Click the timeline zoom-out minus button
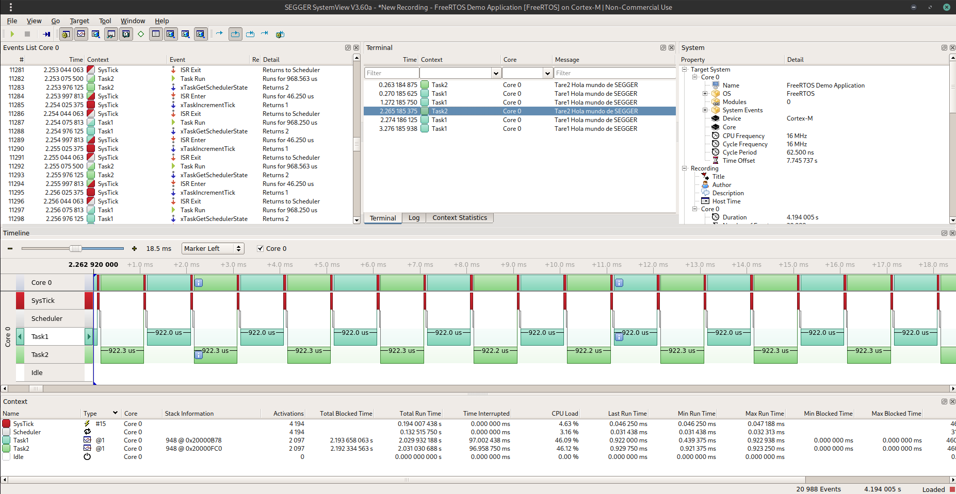This screenshot has width=956, height=494. (x=10, y=248)
